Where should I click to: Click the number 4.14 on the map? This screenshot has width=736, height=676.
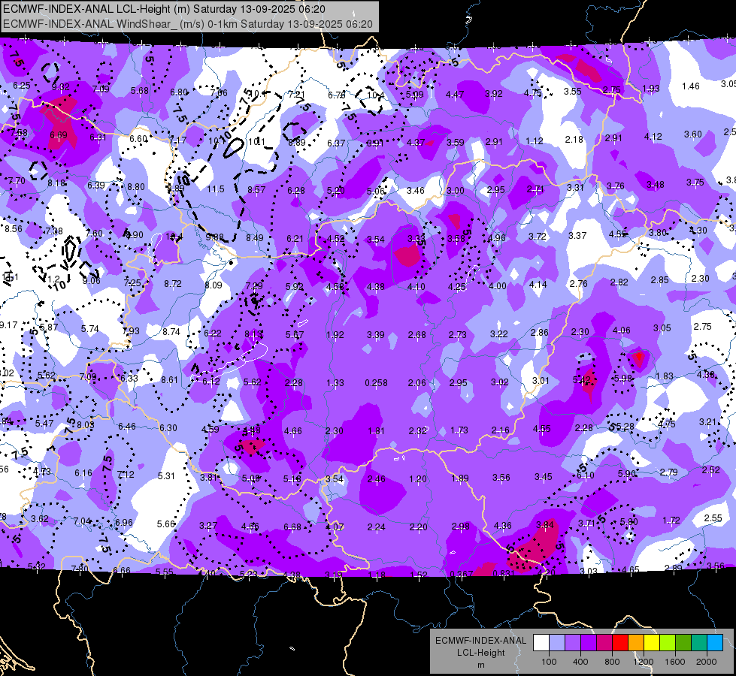point(538,284)
